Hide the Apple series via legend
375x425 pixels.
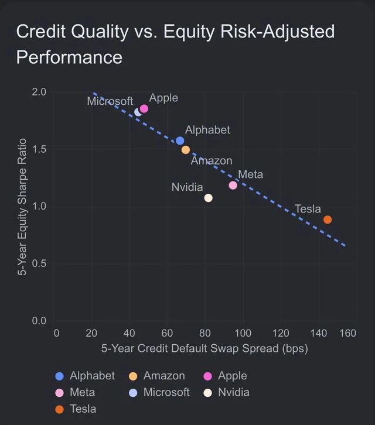(x=225, y=376)
